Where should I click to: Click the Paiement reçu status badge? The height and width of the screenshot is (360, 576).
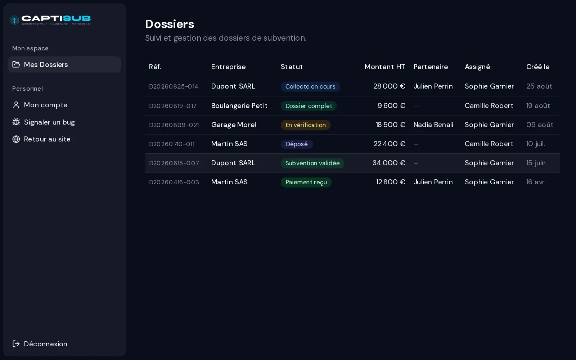pyautogui.click(x=306, y=182)
